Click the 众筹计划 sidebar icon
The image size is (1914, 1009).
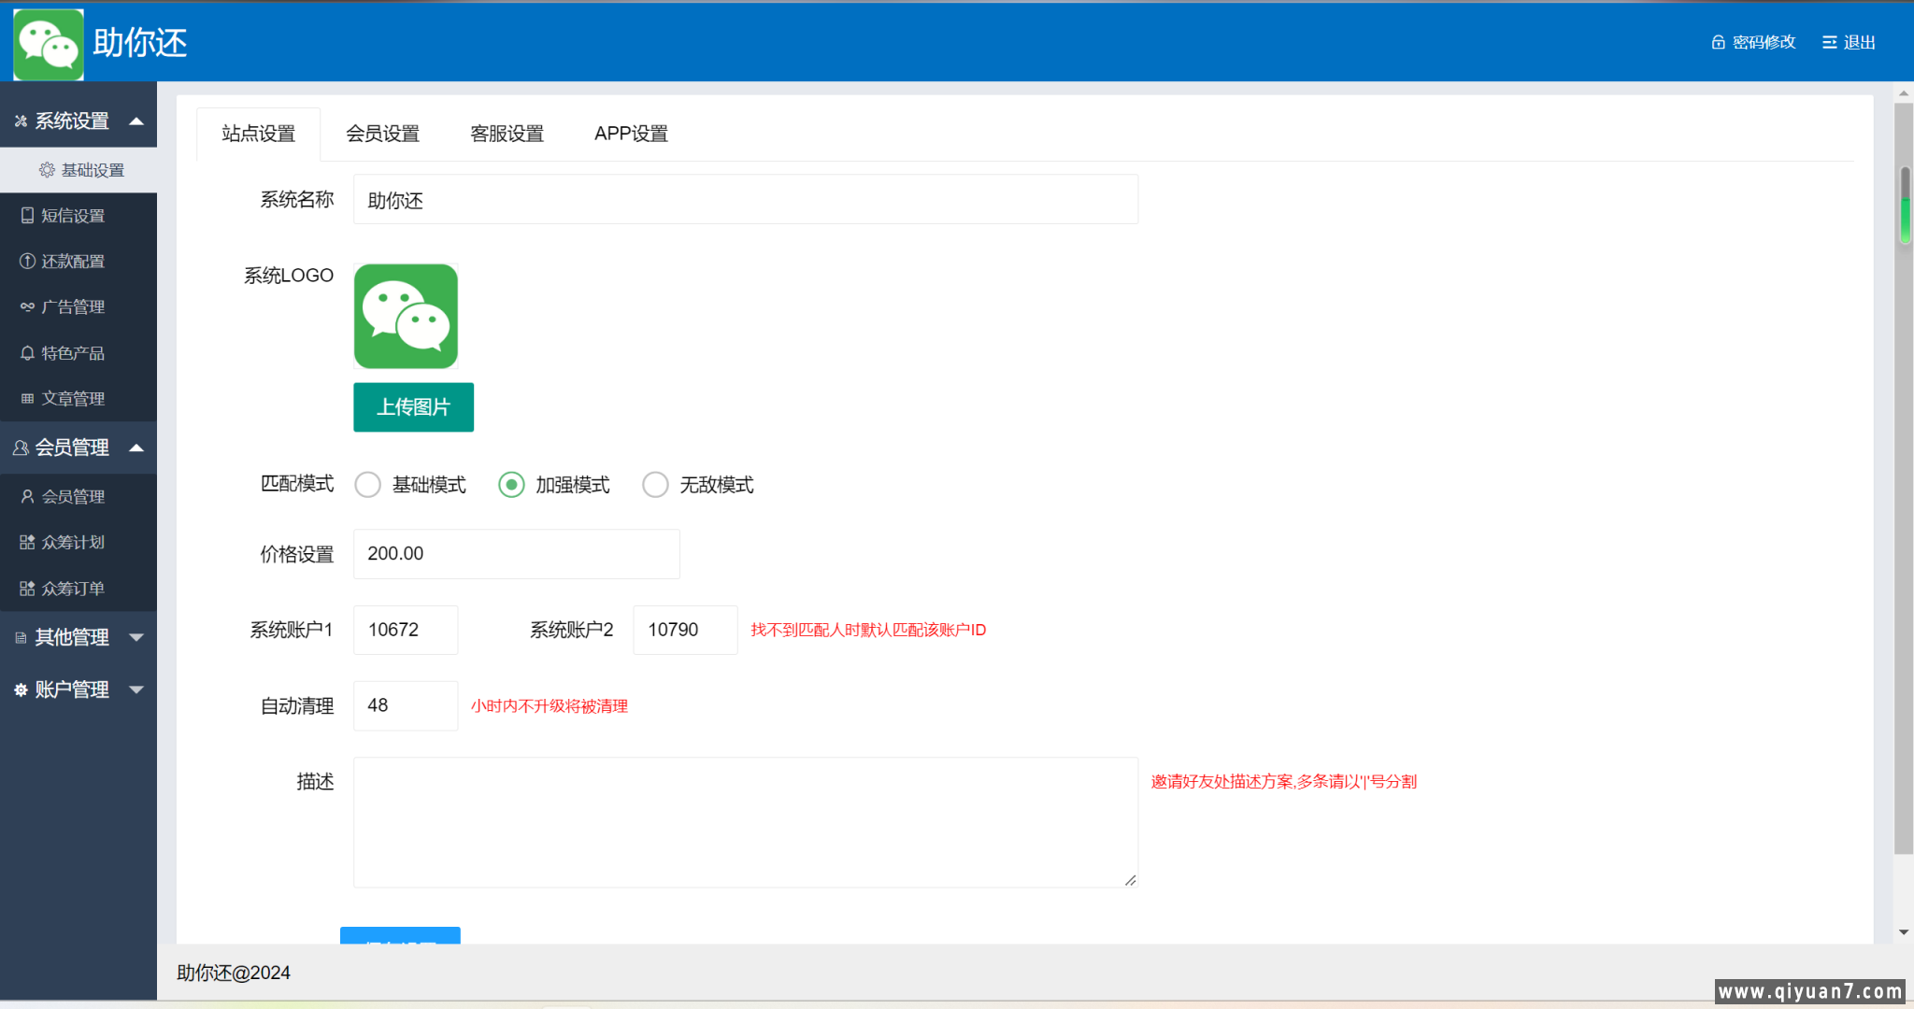pos(27,543)
